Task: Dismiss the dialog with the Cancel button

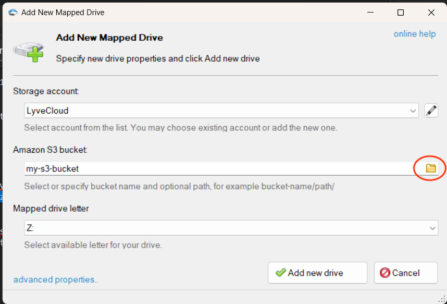Action: [405, 273]
